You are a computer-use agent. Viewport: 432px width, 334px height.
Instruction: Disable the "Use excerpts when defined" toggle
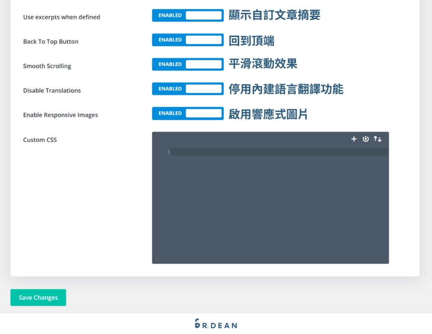tap(187, 15)
